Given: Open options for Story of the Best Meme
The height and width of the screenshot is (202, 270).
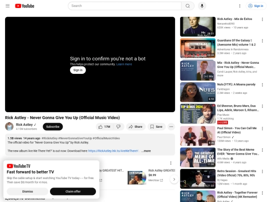Looking at the screenshot, I should coord(262,150).
